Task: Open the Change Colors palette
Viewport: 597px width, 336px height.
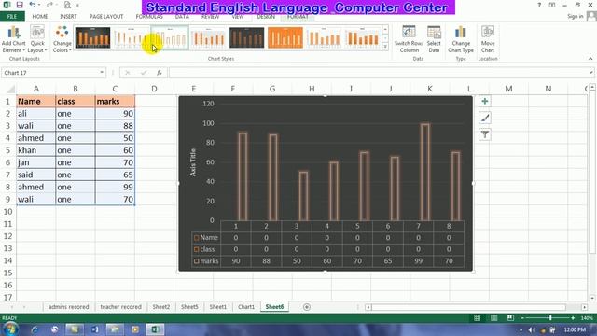Action: point(62,39)
